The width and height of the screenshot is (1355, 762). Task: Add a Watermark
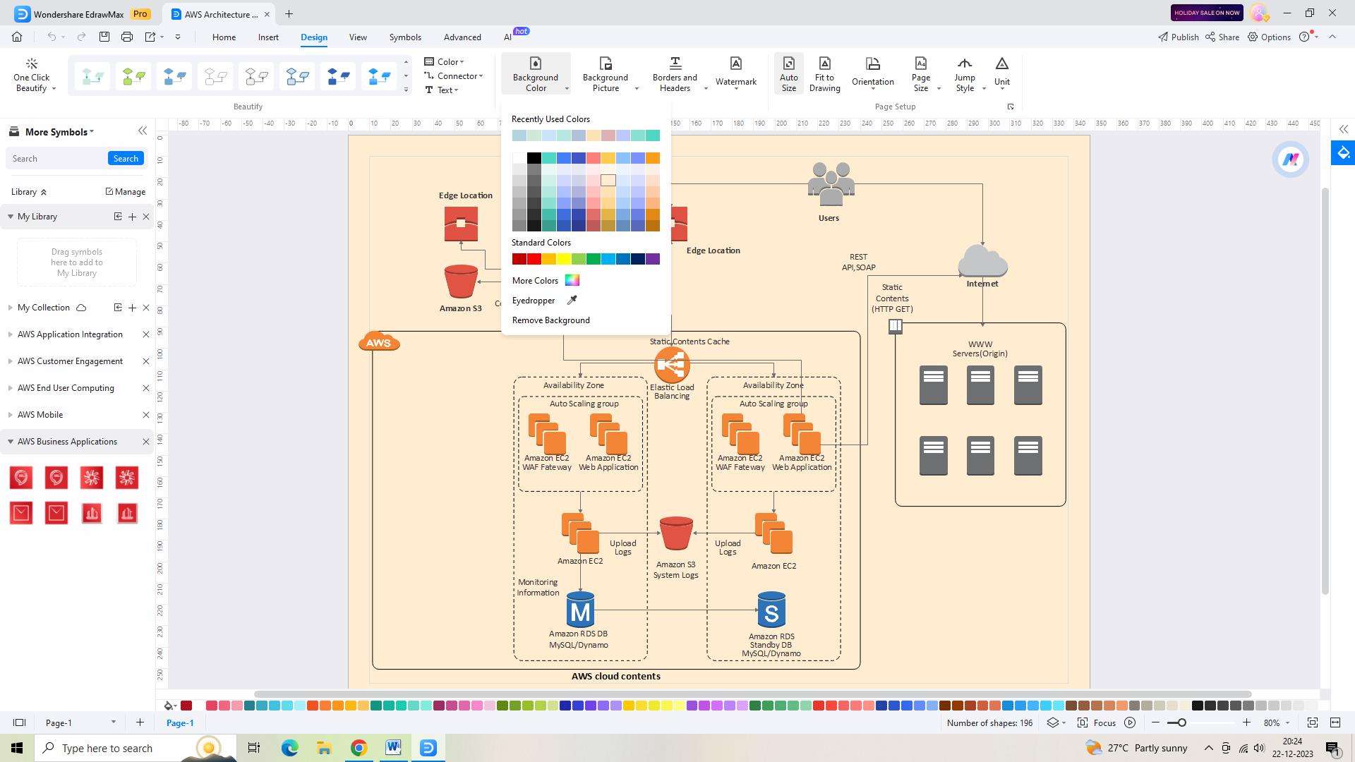pos(736,72)
